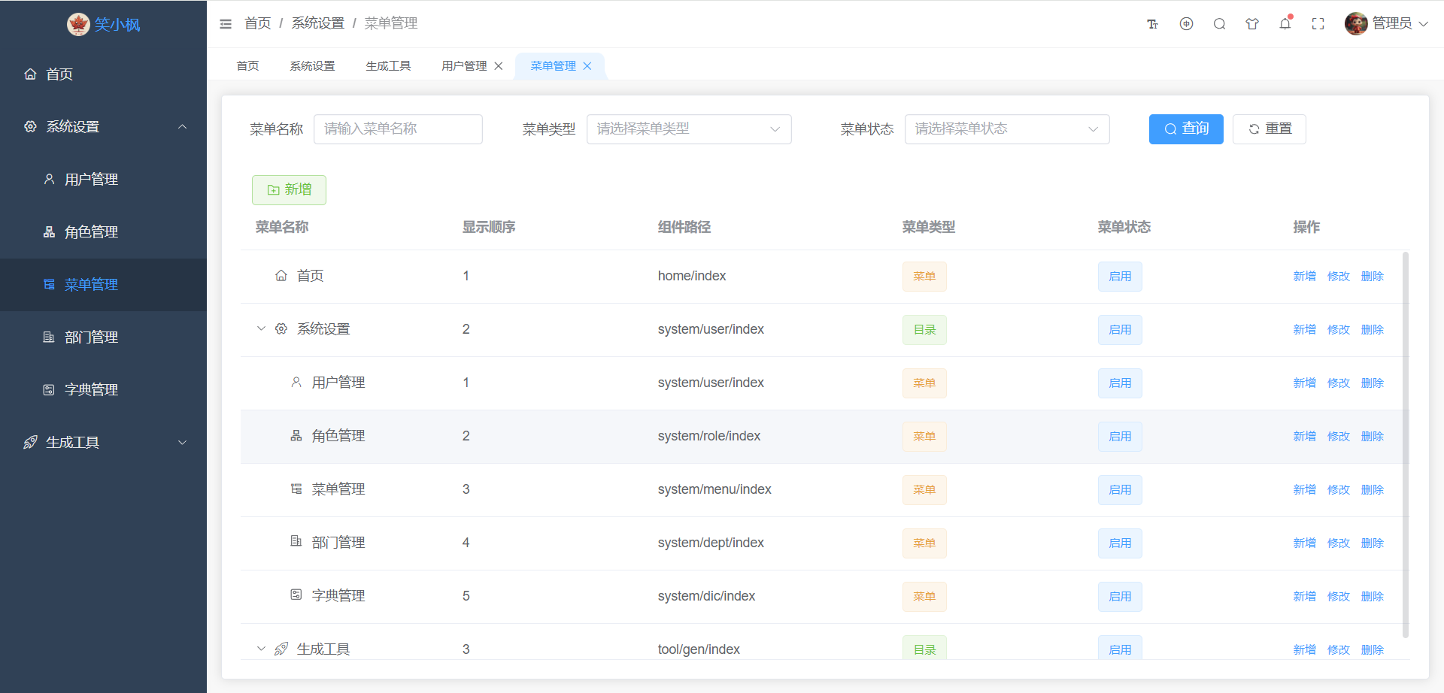
Task: Click the circled plus icon in header
Action: tap(1186, 24)
